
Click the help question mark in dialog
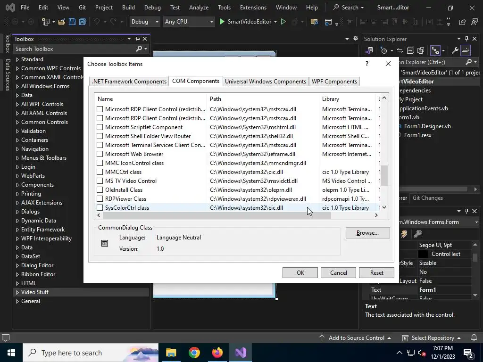[x=366, y=64]
